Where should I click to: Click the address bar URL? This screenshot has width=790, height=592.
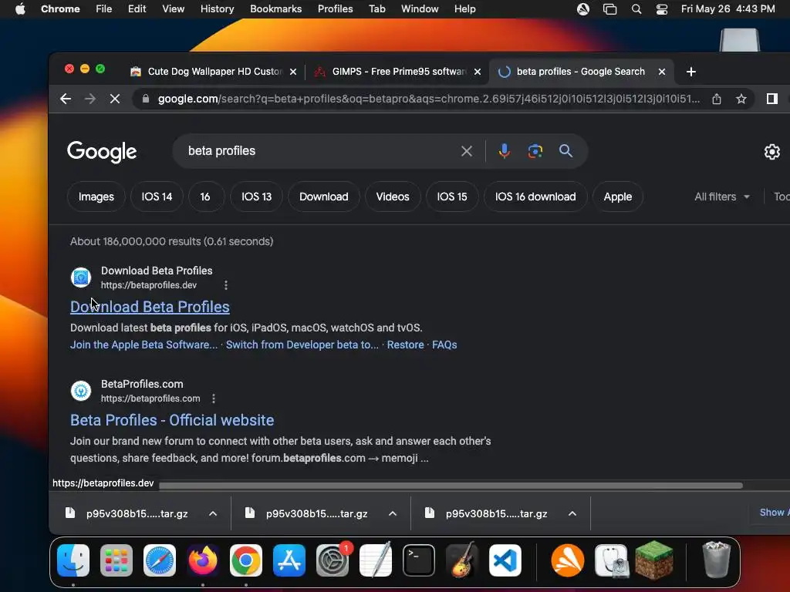tap(428, 99)
